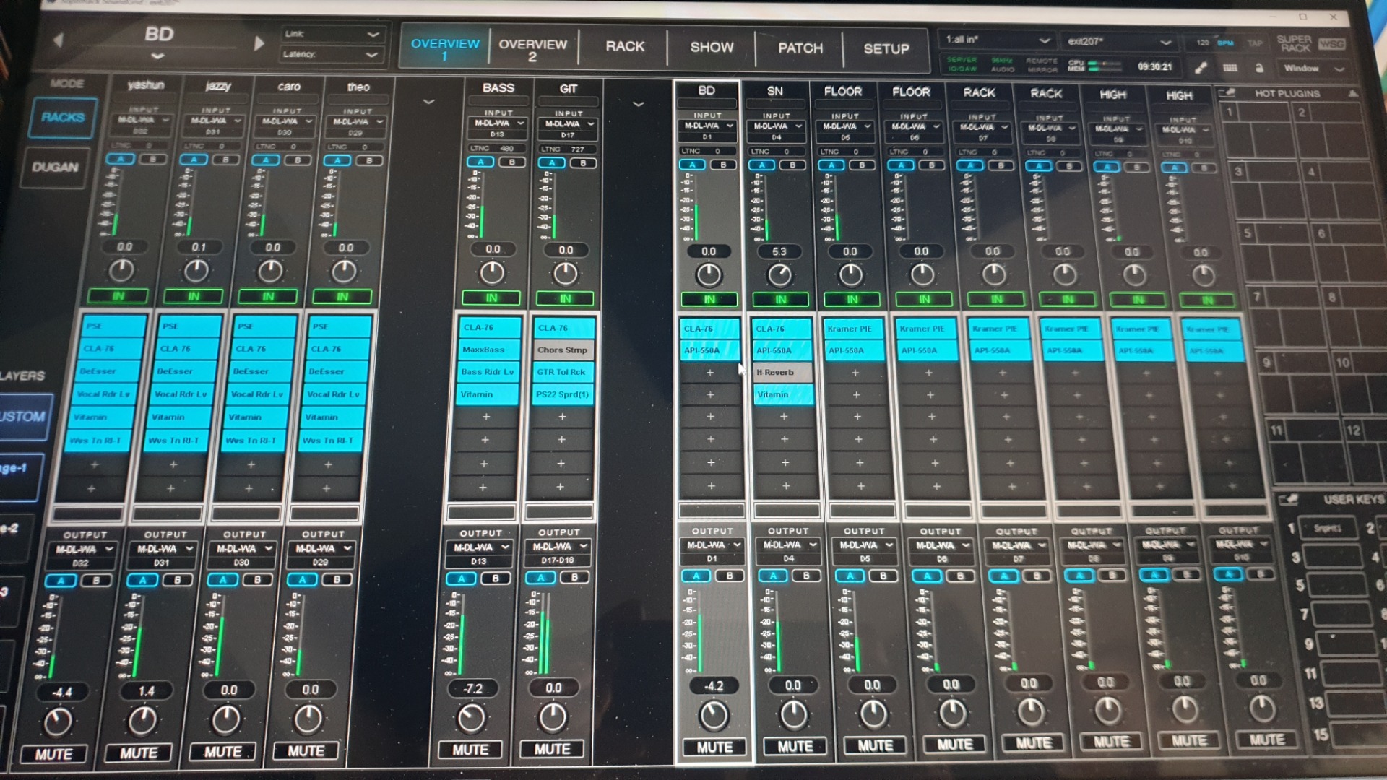Click the TAP tempo button
1387x780 pixels.
(x=1256, y=43)
